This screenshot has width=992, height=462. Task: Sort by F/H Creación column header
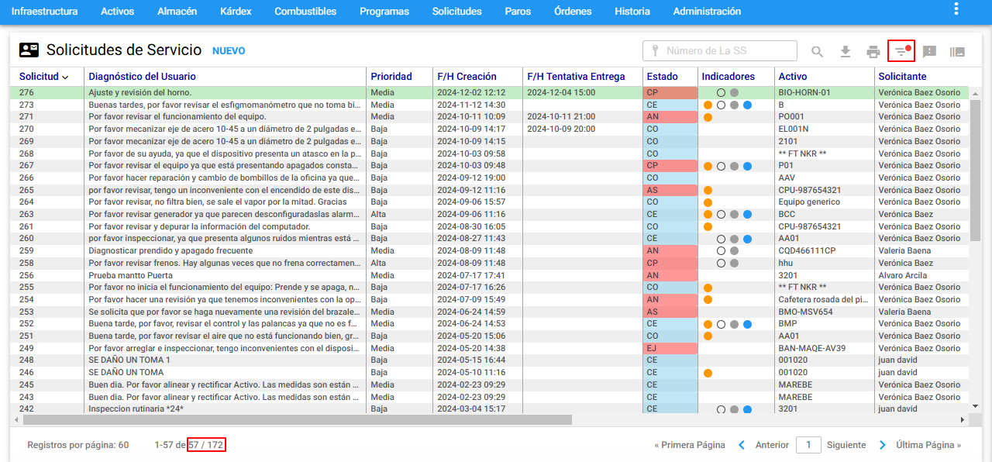point(467,77)
